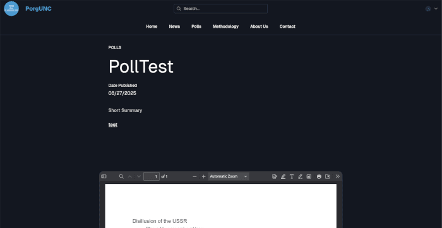Viewport: 442px width, 228px height.
Task: Open the About Us page
Action: click(x=259, y=26)
